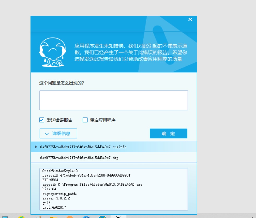Image resolution: width=256 pixels, height=218 pixels.
Task: Enable the 重启应用程序 checkbox
Action: pos(85,120)
